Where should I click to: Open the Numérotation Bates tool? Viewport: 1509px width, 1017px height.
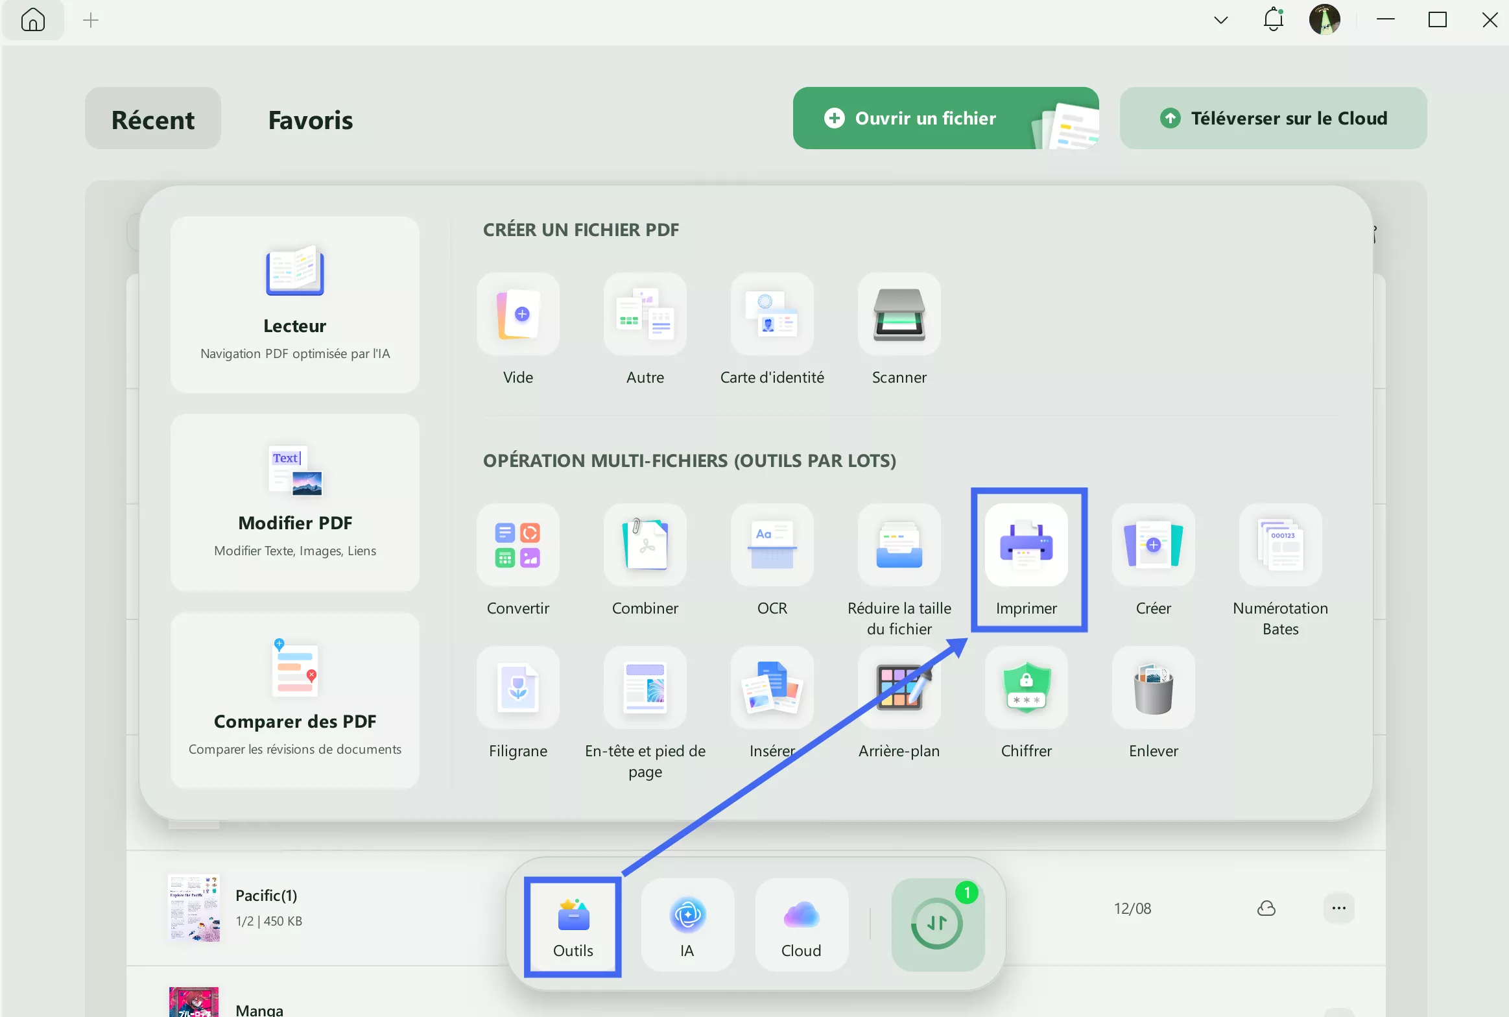coord(1280,545)
